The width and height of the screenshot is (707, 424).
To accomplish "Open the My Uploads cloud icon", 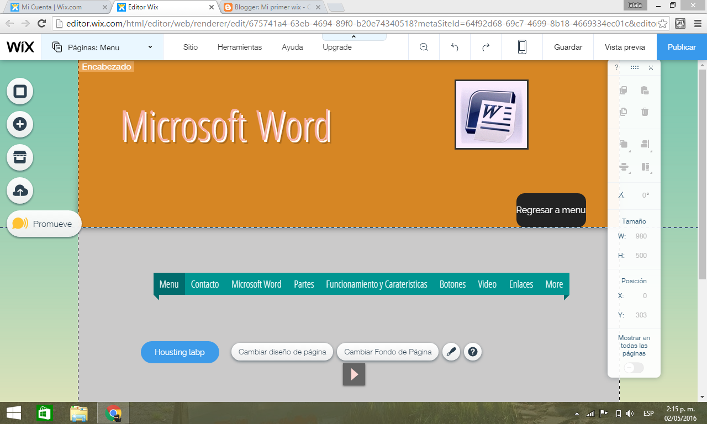I will [x=20, y=190].
